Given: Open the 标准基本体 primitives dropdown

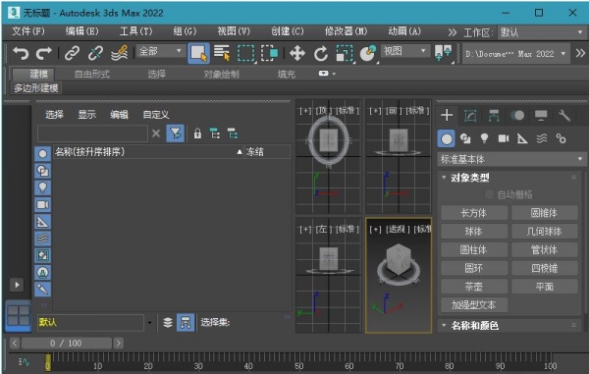Looking at the screenshot, I should (x=511, y=159).
